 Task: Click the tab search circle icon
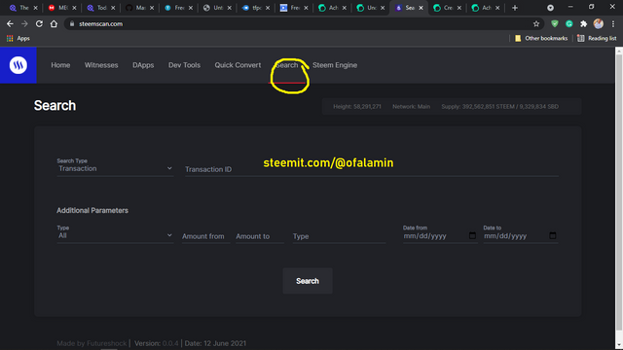pyautogui.click(x=550, y=8)
